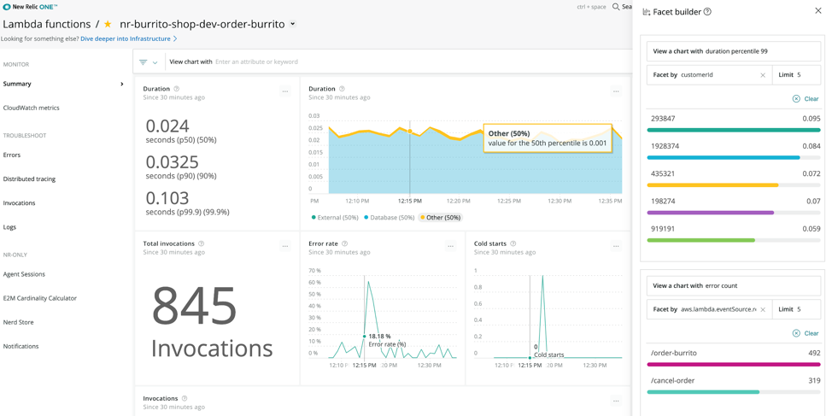Viewport: 832px width, 416px height.
Task: Open info icon on Error rate widget
Action: point(345,243)
